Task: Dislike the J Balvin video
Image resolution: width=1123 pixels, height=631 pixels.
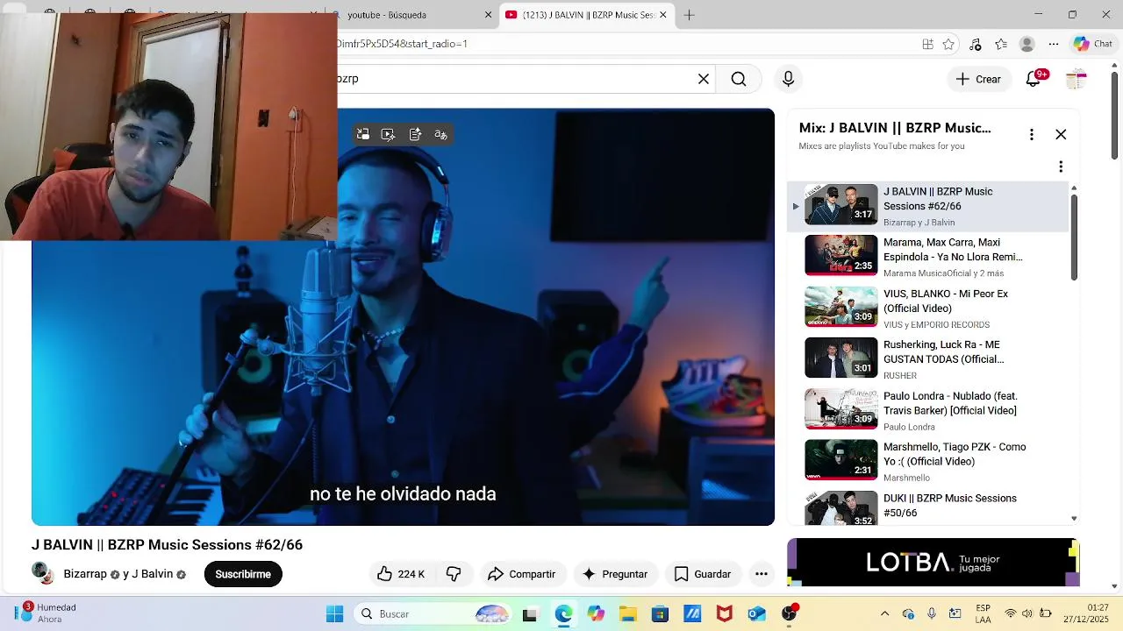Action: coord(454,574)
